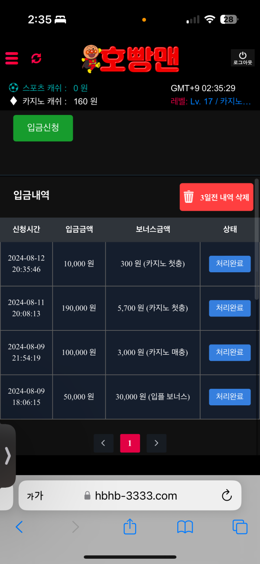This screenshot has width=260, height=564.
Task: Expand the side panel chevron tab
Action: tap(7, 456)
